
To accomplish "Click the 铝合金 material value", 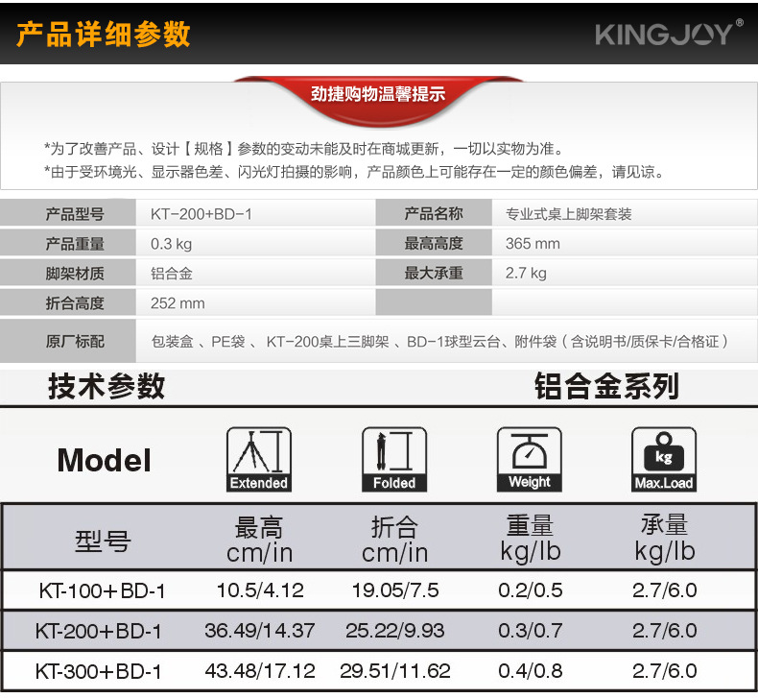I will [172, 274].
